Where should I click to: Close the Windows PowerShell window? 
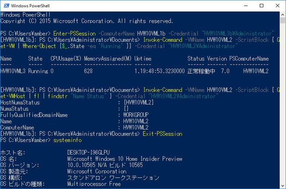tap(277, 6)
